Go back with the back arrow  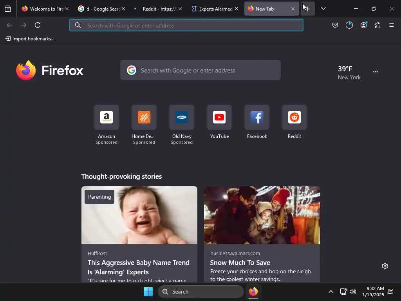point(9,25)
